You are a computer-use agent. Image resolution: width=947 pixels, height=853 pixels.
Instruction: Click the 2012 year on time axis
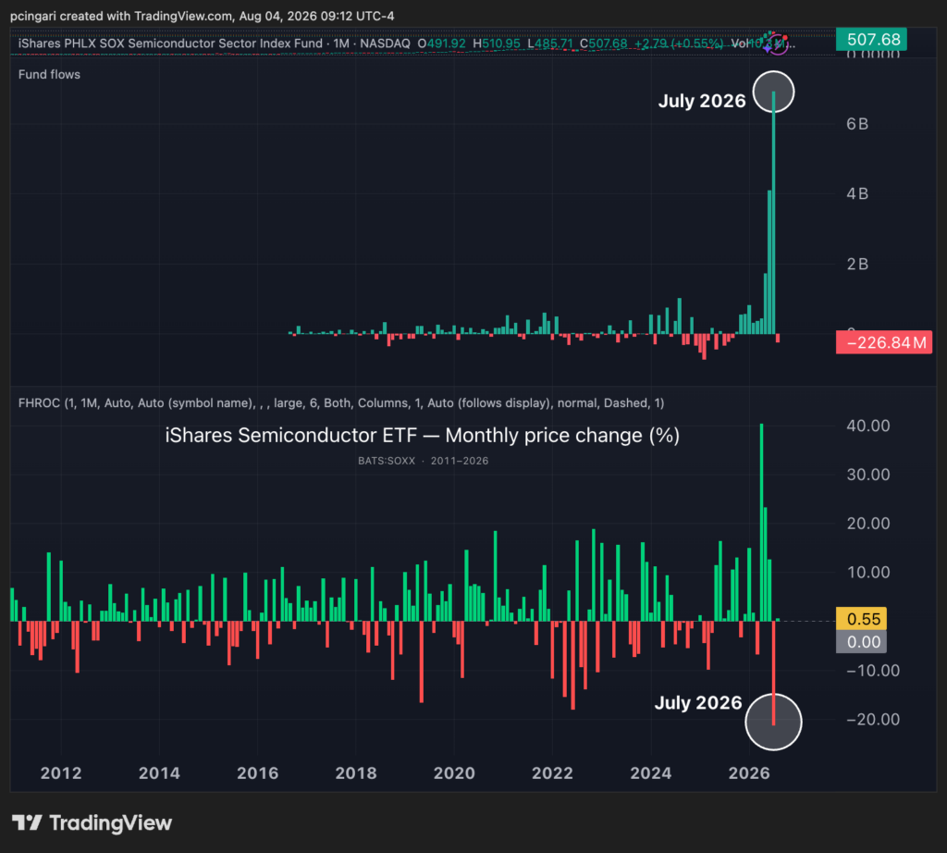click(61, 773)
